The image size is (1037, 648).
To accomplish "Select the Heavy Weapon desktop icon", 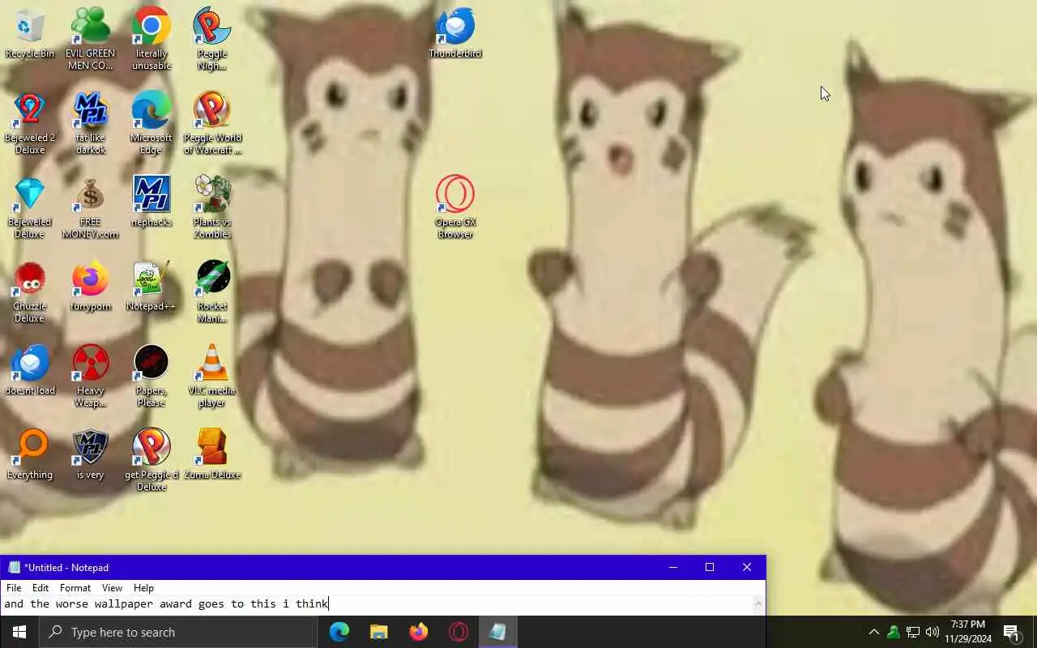I will 91,376.
